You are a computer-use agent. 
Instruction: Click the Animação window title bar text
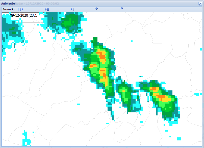(8, 4)
